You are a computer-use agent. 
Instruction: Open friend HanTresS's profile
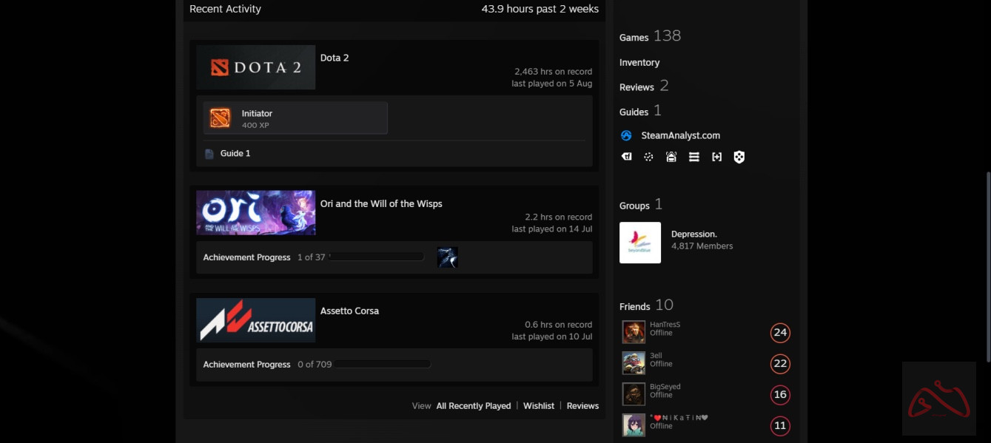[664, 325]
